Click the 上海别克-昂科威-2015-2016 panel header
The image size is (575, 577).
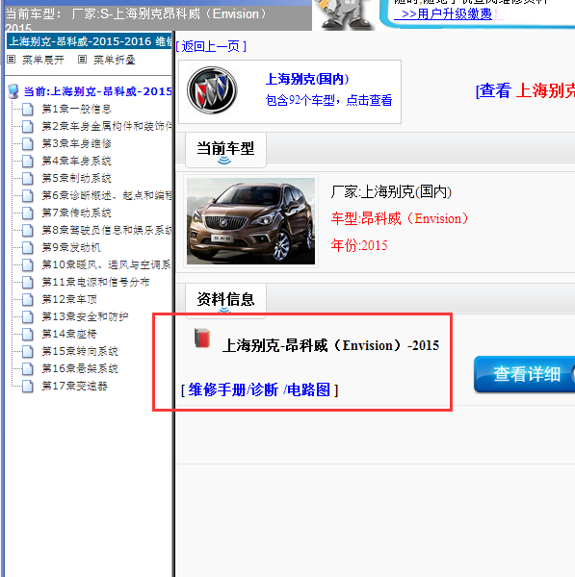[x=90, y=41]
